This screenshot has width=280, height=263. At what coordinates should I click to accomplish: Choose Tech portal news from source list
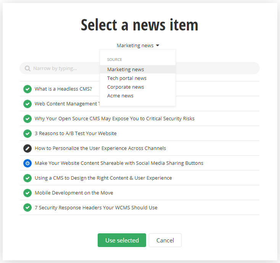click(127, 78)
